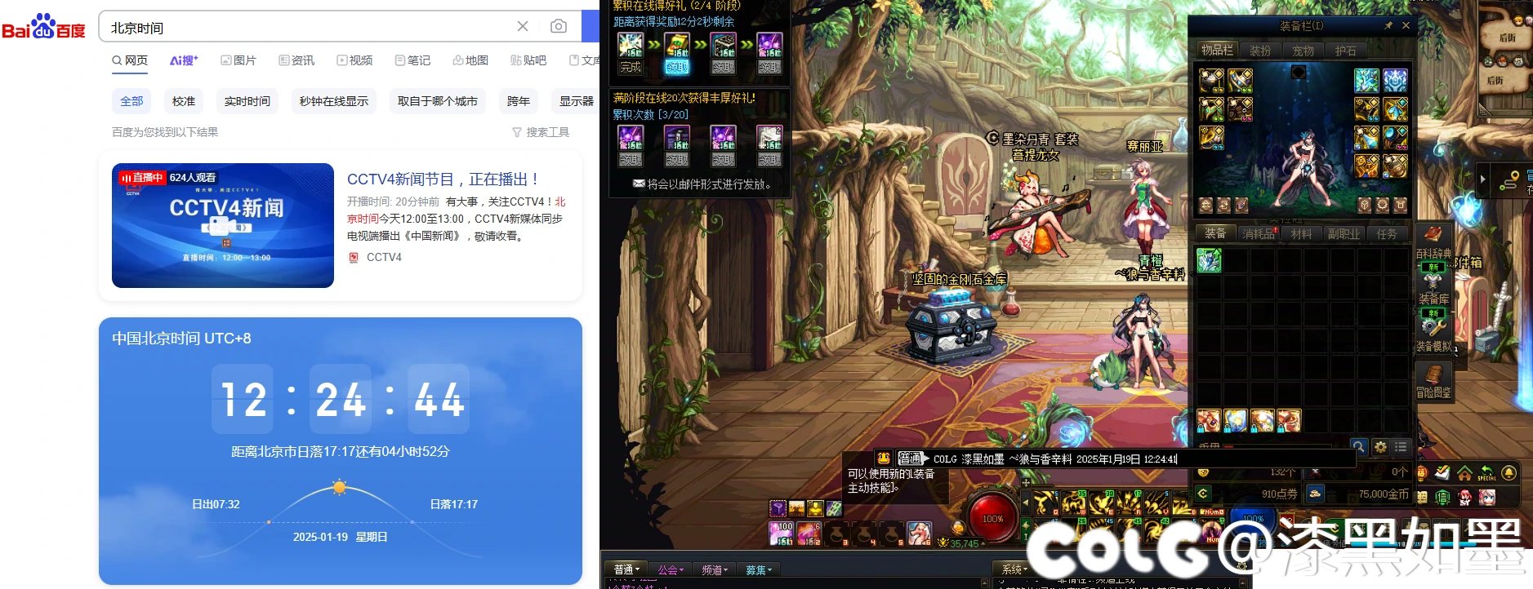Viewport: 1533px width, 589px height.
Task: Switch to the 装扮 avatar tab
Action: click(x=1260, y=50)
